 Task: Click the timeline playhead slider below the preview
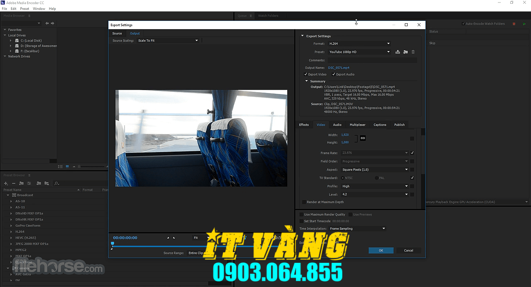(112, 244)
